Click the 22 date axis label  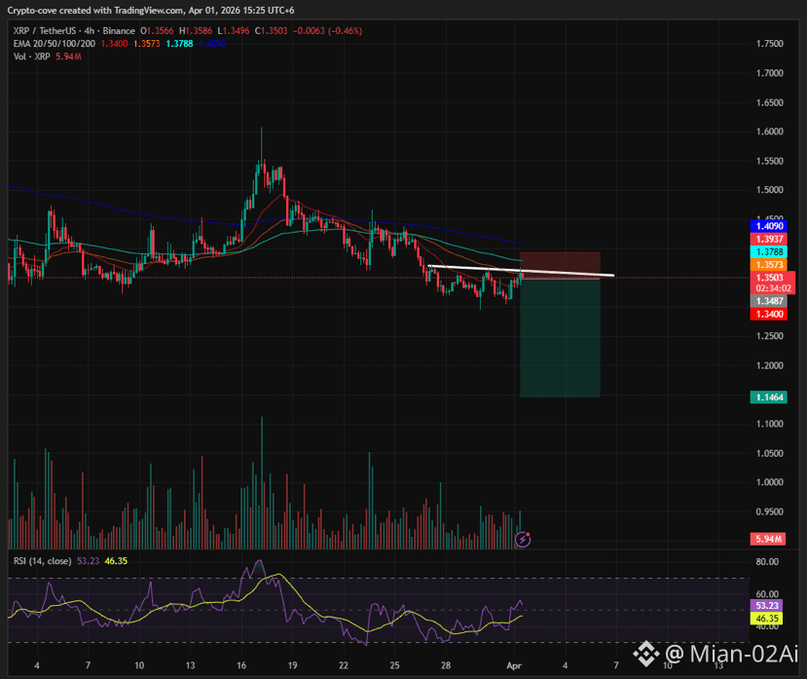coord(344,665)
